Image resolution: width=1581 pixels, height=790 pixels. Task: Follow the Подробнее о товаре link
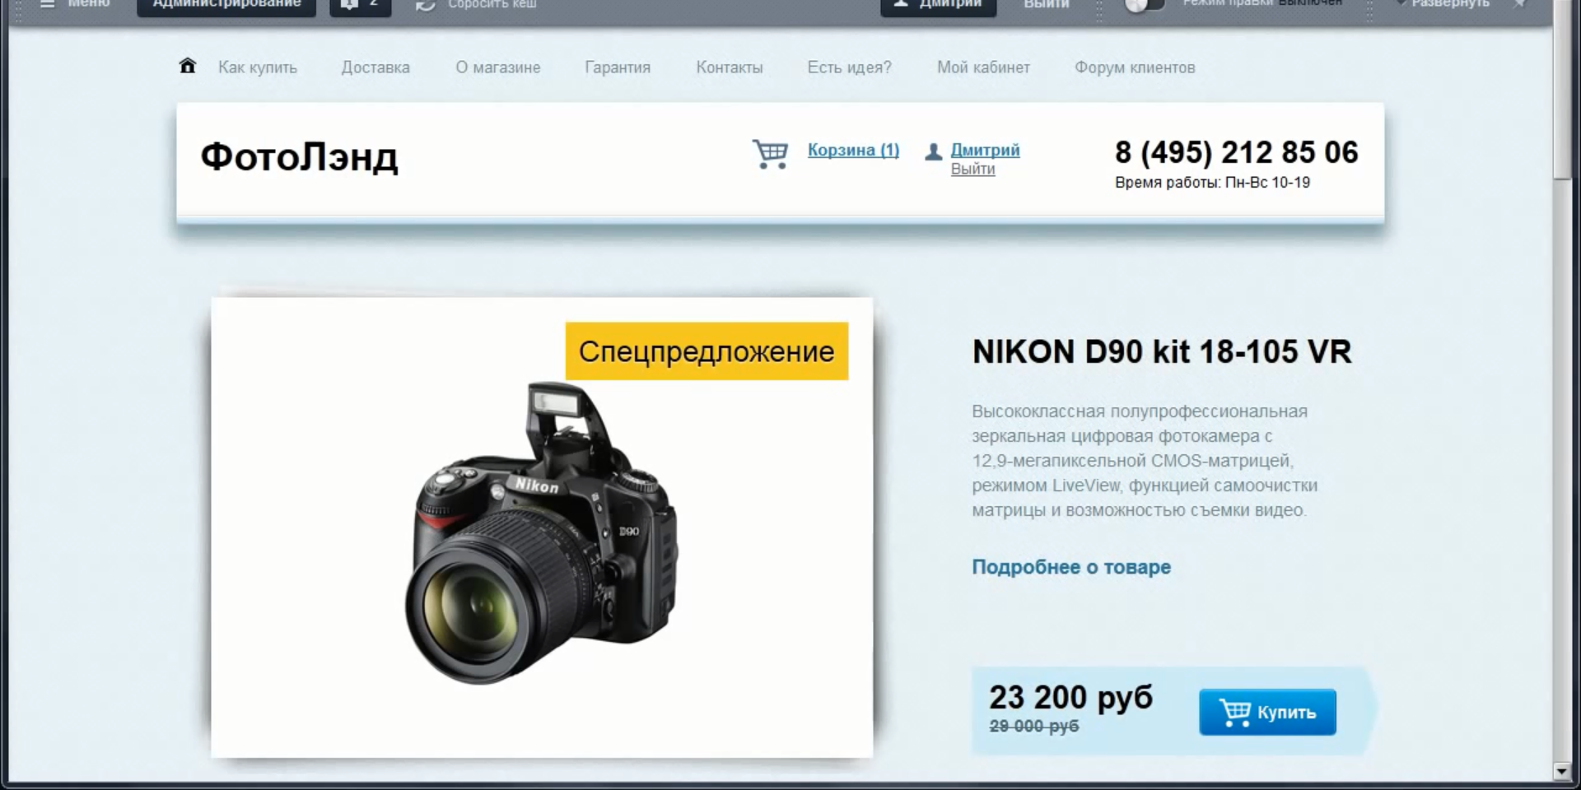(1071, 567)
